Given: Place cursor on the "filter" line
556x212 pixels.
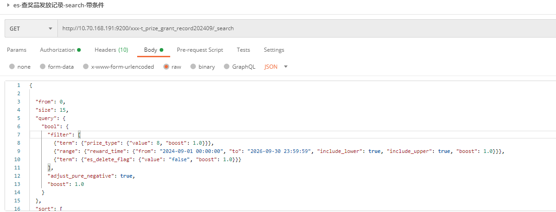Looking at the screenshot, I should pos(64,135).
